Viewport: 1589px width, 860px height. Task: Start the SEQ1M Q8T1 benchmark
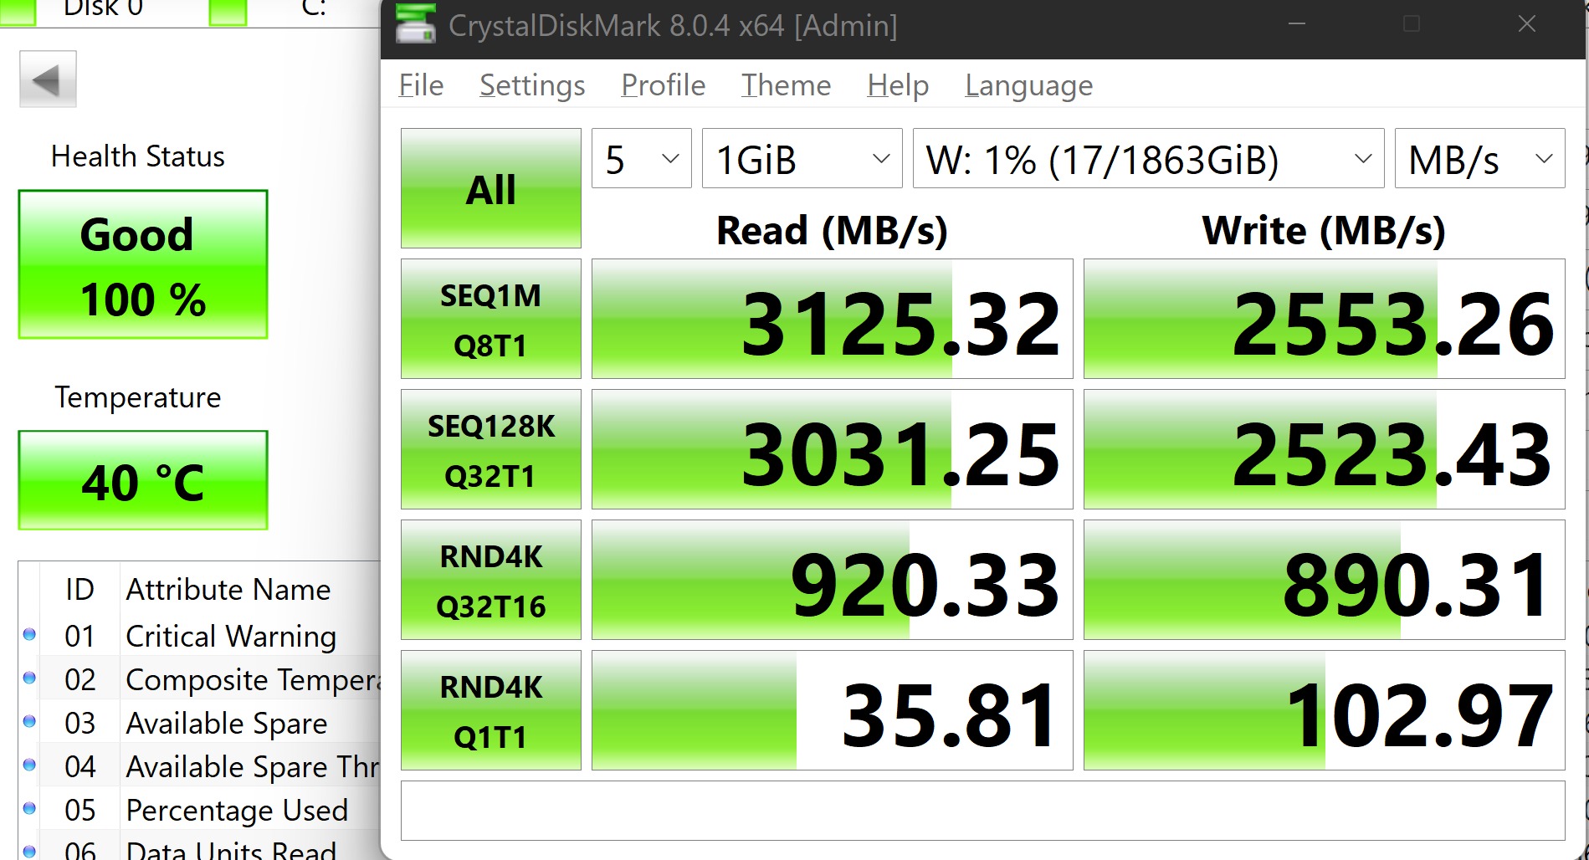490,319
